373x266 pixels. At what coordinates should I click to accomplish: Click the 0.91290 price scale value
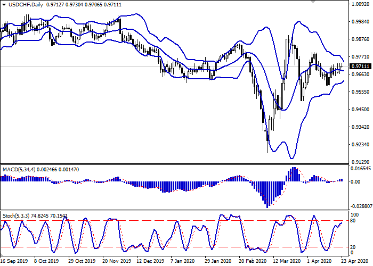click(360, 162)
